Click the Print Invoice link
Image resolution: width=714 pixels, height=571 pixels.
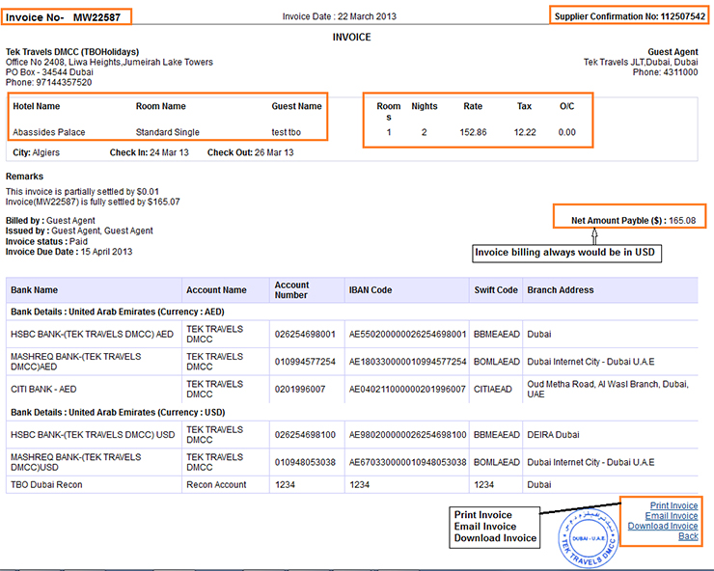point(673,505)
